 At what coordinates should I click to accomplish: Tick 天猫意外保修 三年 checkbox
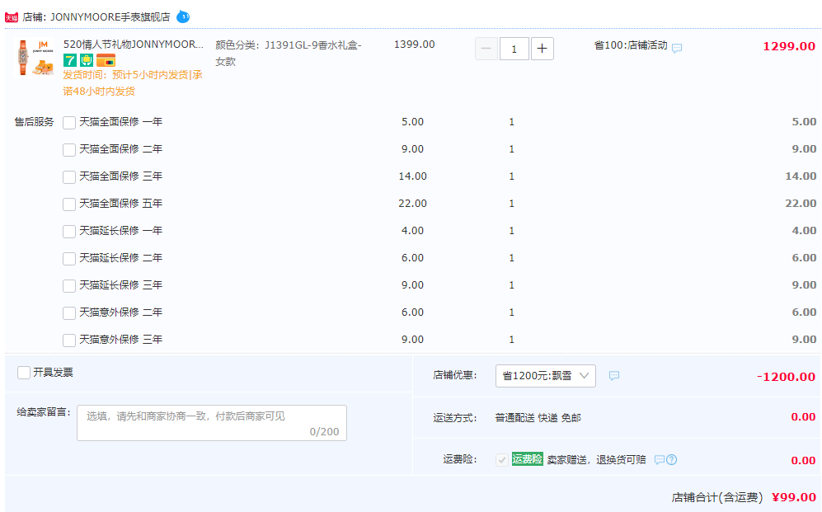pyautogui.click(x=69, y=341)
